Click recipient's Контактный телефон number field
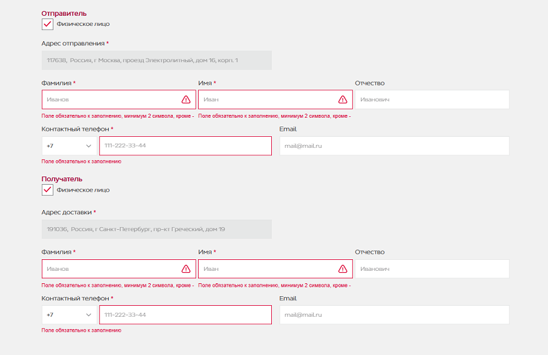Image resolution: width=548 pixels, height=355 pixels. pos(185,315)
